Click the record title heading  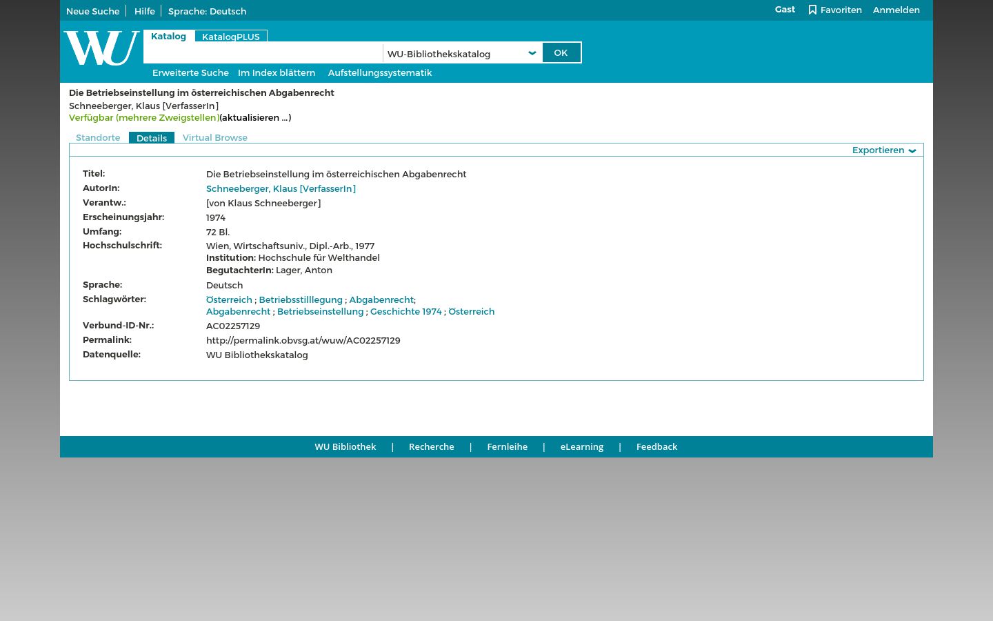click(x=201, y=92)
